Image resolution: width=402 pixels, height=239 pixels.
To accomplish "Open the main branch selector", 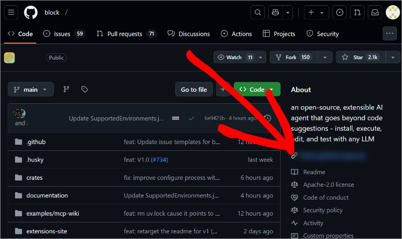I will [x=31, y=89].
